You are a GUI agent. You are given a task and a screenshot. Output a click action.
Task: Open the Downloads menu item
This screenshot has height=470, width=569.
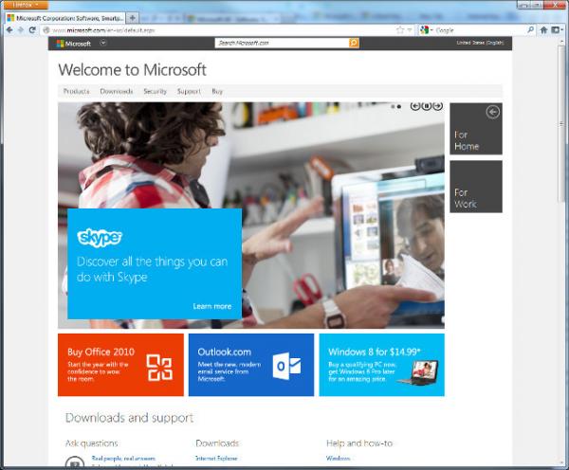point(117,91)
